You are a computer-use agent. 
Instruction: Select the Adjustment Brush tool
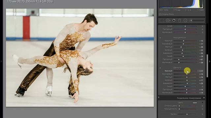(197, 20)
